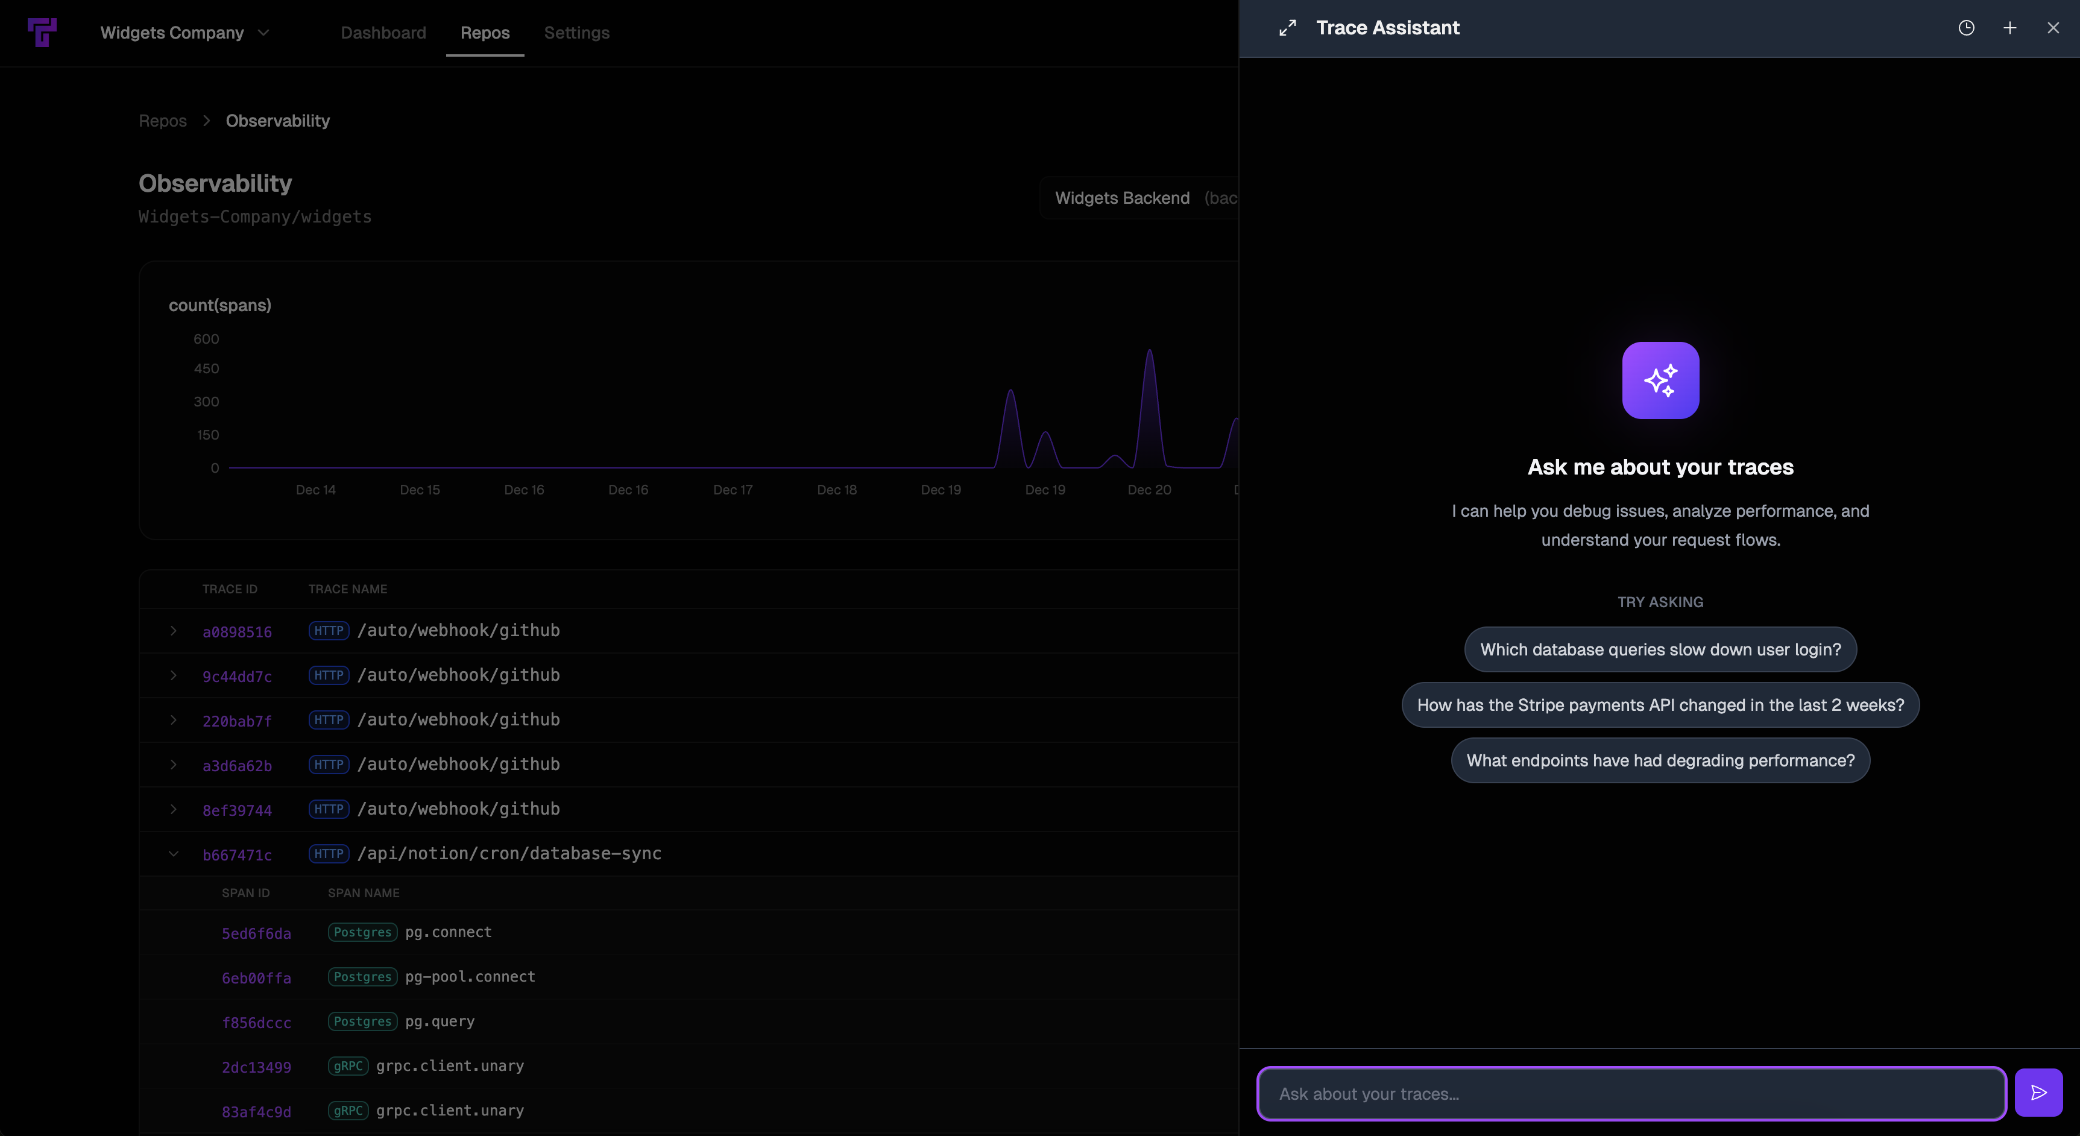The image size is (2080, 1136).
Task: Click the send message icon
Action: (x=2038, y=1093)
